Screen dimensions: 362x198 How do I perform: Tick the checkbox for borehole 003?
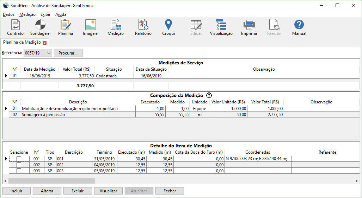pyautogui.click(x=19, y=171)
